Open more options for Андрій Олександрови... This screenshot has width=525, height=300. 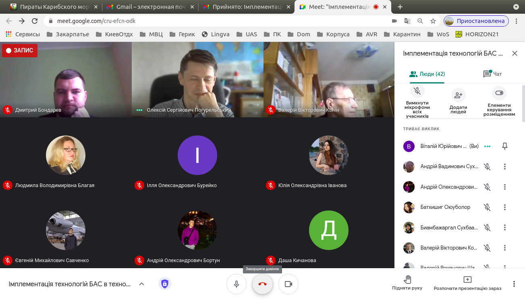tap(505, 187)
